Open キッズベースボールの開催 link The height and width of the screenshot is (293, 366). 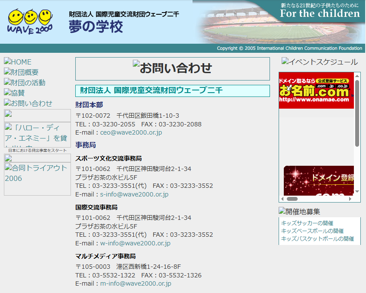tap(312, 231)
